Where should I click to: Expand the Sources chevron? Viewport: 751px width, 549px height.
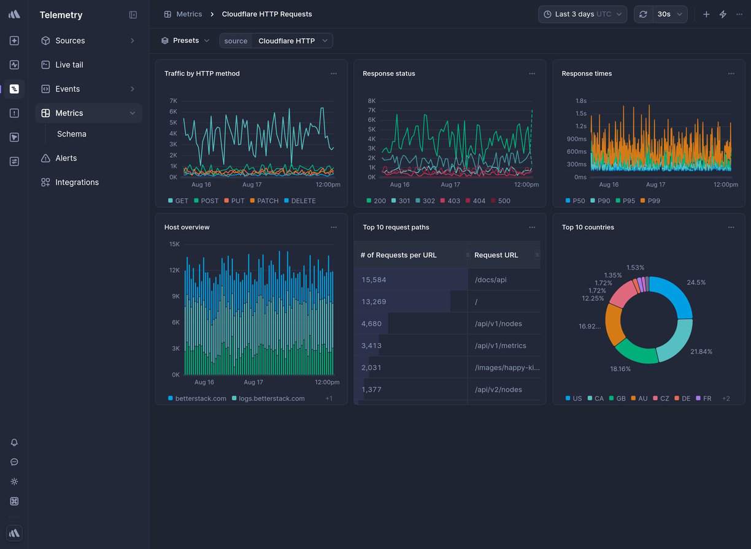click(133, 40)
